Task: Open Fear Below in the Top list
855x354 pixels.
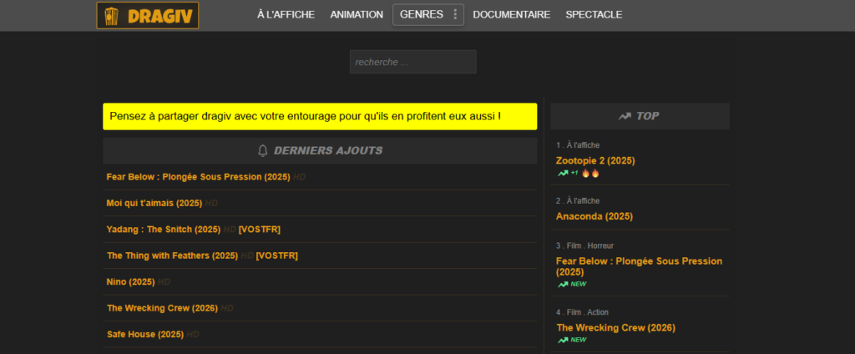Action: tap(639, 266)
